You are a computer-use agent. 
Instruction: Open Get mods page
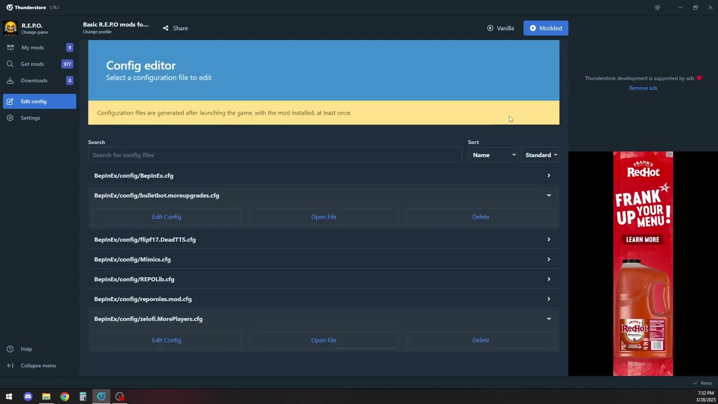pos(39,64)
